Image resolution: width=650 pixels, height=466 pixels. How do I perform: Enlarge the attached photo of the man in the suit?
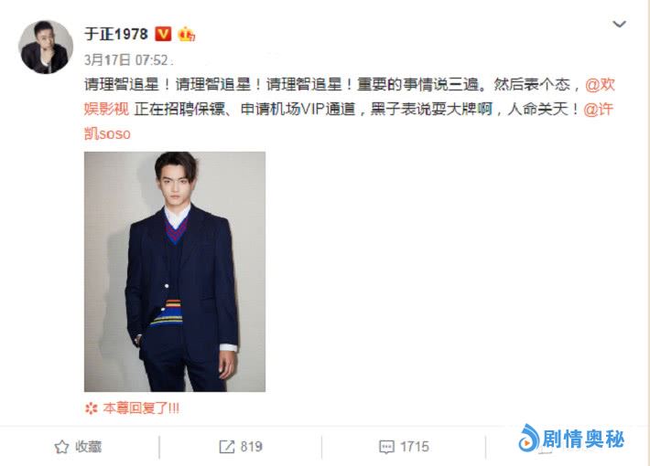coord(175,271)
